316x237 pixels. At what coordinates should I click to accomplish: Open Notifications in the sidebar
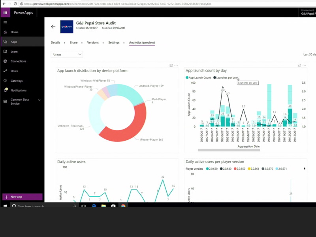(x=19, y=90)
